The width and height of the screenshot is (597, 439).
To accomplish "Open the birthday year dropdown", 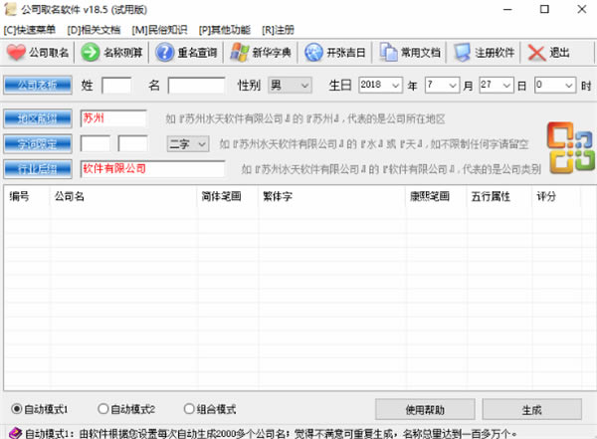I will click(403, 86).
